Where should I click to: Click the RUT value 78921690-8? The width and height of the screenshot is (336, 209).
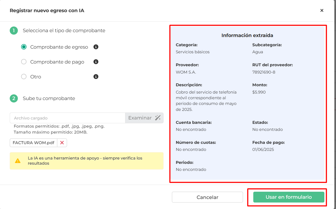264,72
